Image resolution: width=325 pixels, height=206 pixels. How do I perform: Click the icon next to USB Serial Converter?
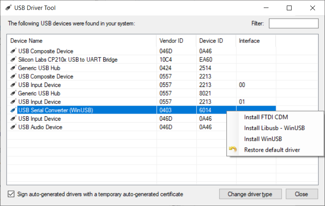click(13, 110)
